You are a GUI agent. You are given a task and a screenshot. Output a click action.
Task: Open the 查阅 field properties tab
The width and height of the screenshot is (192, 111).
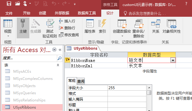point(81,81)
